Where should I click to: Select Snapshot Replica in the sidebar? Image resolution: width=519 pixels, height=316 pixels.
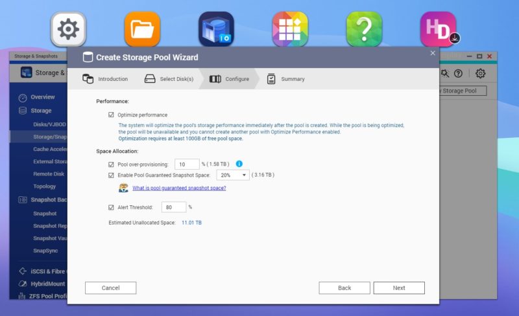click(51, 226)
